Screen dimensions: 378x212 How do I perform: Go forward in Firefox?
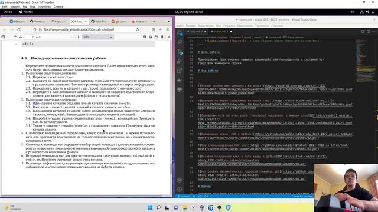[12, 29]
